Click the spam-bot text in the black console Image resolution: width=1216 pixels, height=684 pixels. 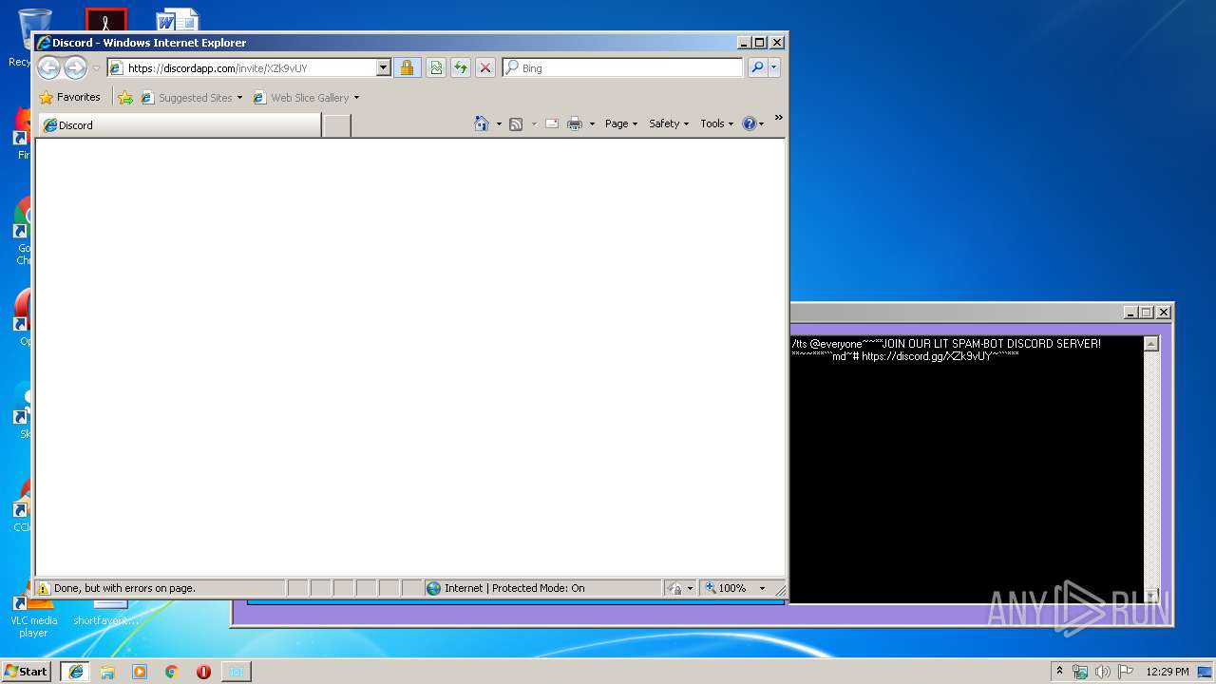click(x=945, y=350)
